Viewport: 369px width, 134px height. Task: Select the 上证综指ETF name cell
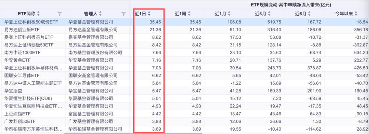pos(18,114)
